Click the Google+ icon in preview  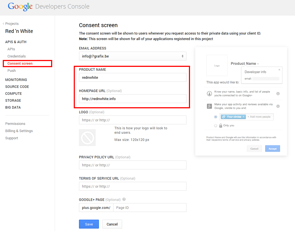click(x=209, y=106)
